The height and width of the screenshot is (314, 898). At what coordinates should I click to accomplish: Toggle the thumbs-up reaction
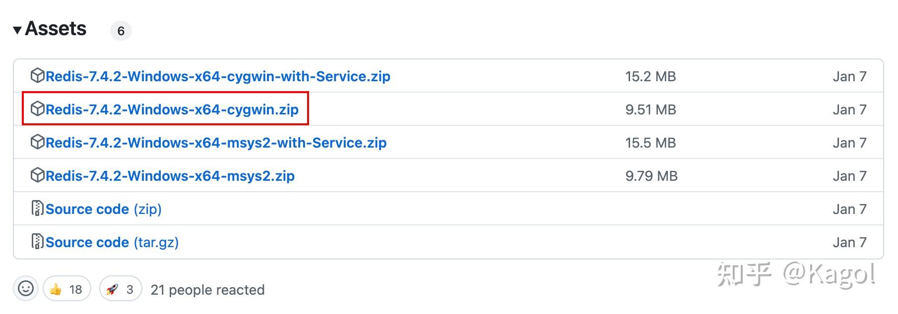pyautogui.click(x=66, y=289)
